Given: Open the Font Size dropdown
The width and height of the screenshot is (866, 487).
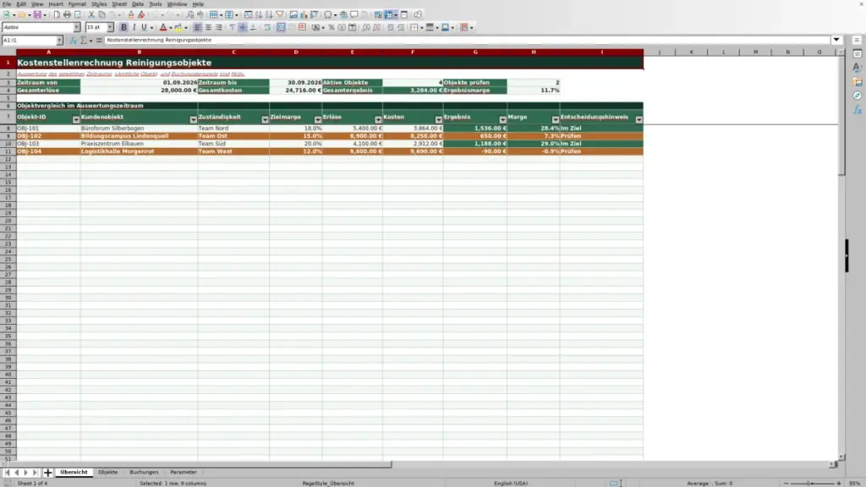Looking at the screenshot, I should pyautogui.click(x=110, y=28).
